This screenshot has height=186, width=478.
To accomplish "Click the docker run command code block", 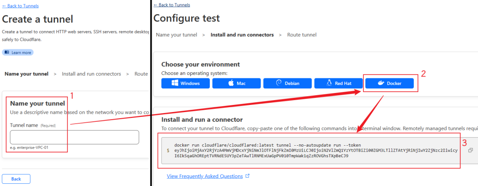I will (x=310, y=151).
